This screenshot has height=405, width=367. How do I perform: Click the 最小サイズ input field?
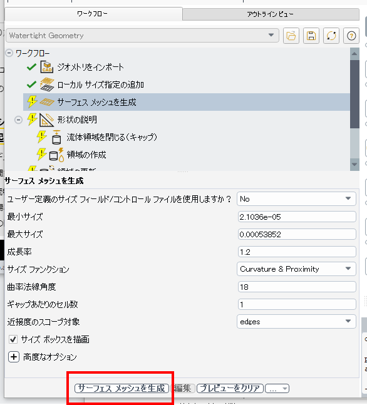(297, 217)
